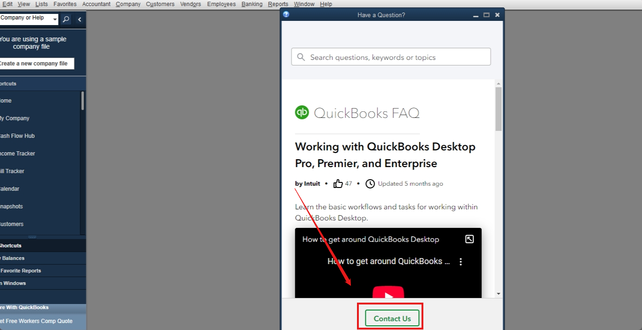Close the Have a Question window
642x330 pixels.
coord(497,15)
